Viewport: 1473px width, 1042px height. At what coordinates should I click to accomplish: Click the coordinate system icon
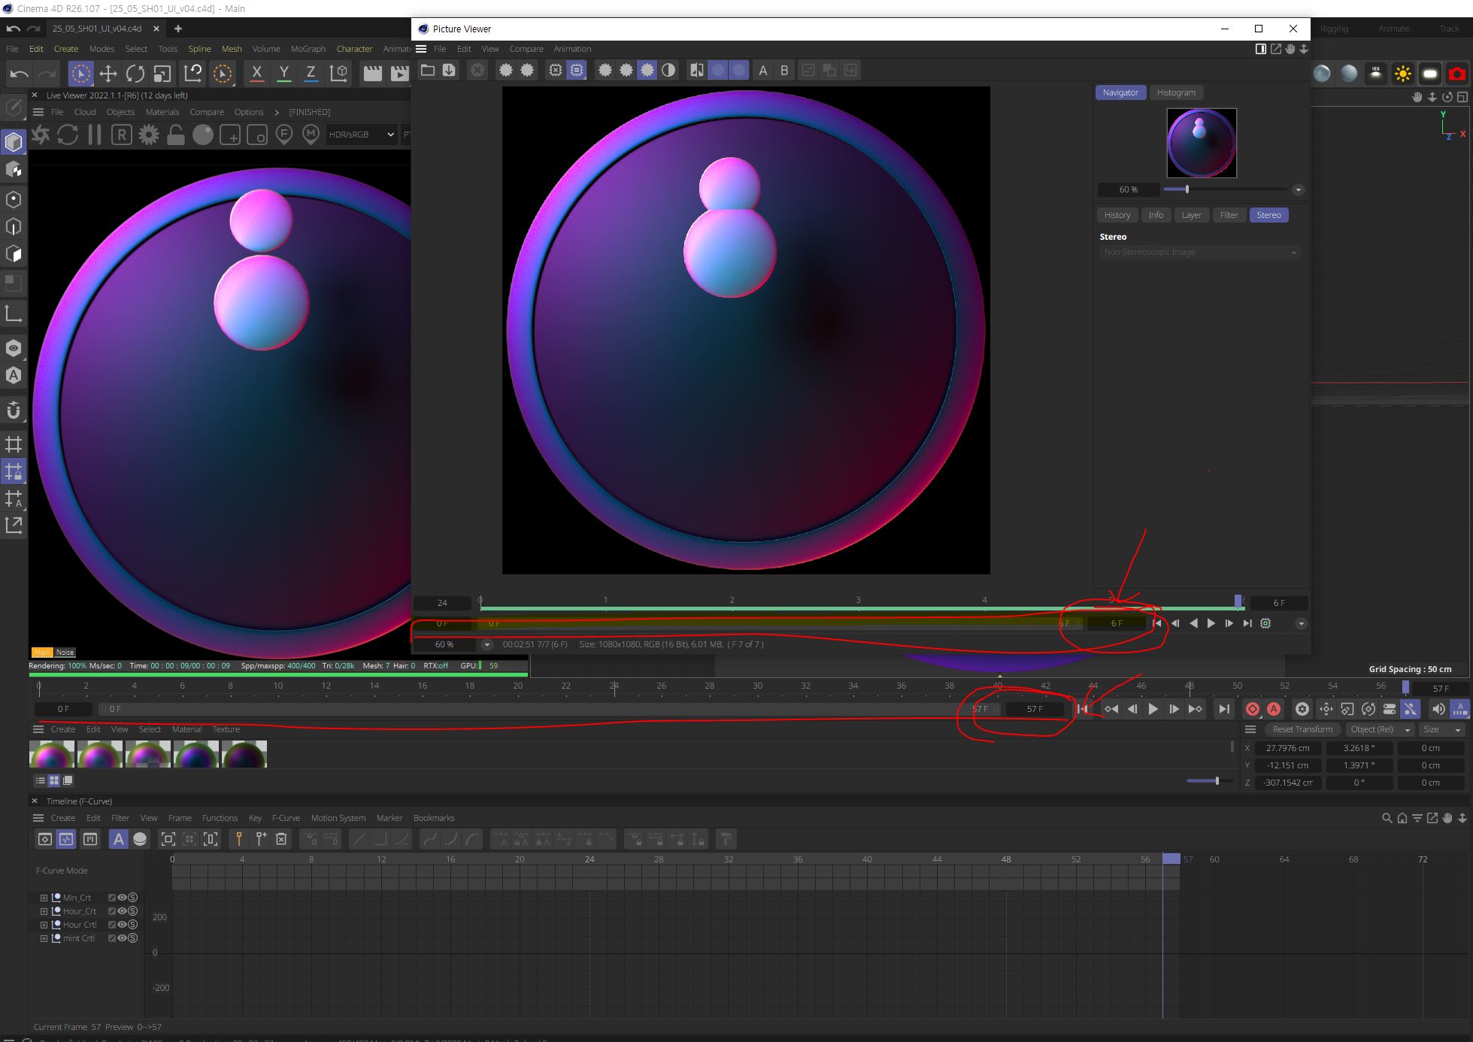[x=339, y=73]
